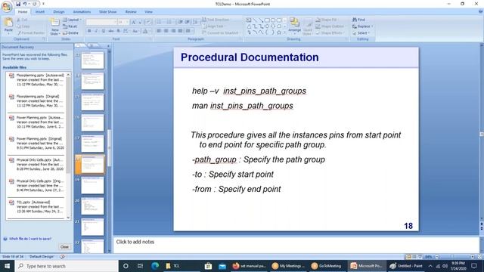Customize Quick Access Toolbar dropdown arrow
The image size is (484, 272).
43,4
